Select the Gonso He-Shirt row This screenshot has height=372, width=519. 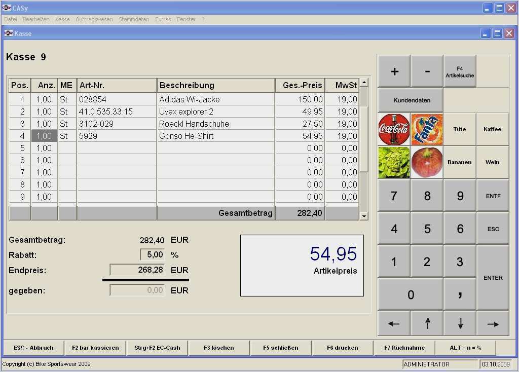pos(186,136)
